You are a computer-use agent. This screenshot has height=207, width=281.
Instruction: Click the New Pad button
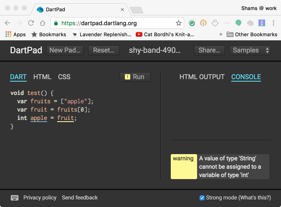[x=65, y=50]
